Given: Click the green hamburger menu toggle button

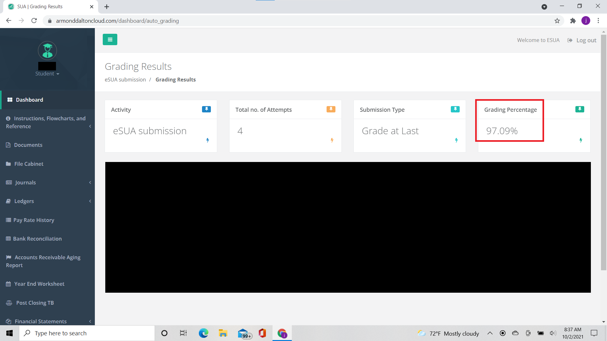Looking at the screenshot, I should pos(110,39).
